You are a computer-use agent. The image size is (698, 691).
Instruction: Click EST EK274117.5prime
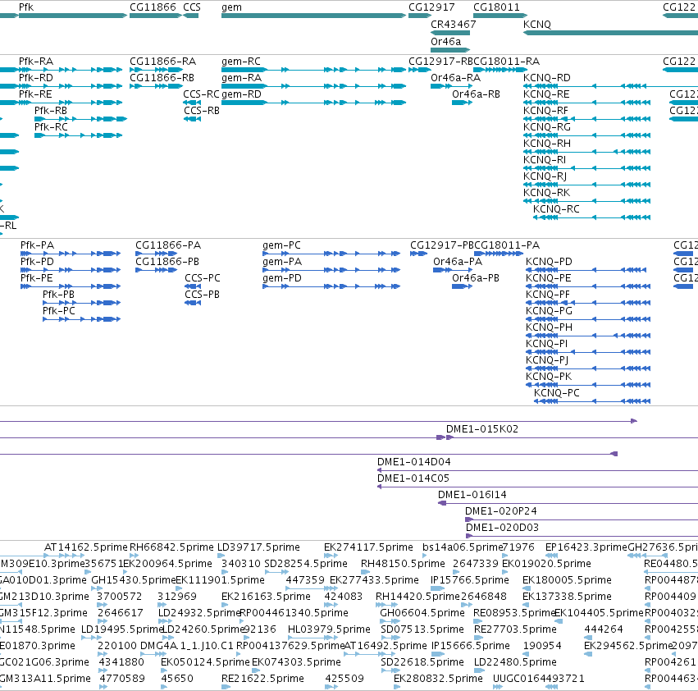[368, 547]
